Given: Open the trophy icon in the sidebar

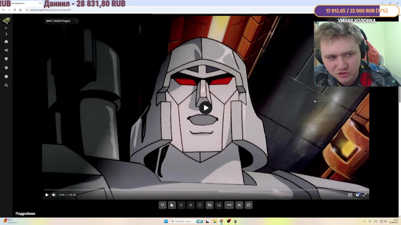Looking at the screenshot, I should [6, 59].
